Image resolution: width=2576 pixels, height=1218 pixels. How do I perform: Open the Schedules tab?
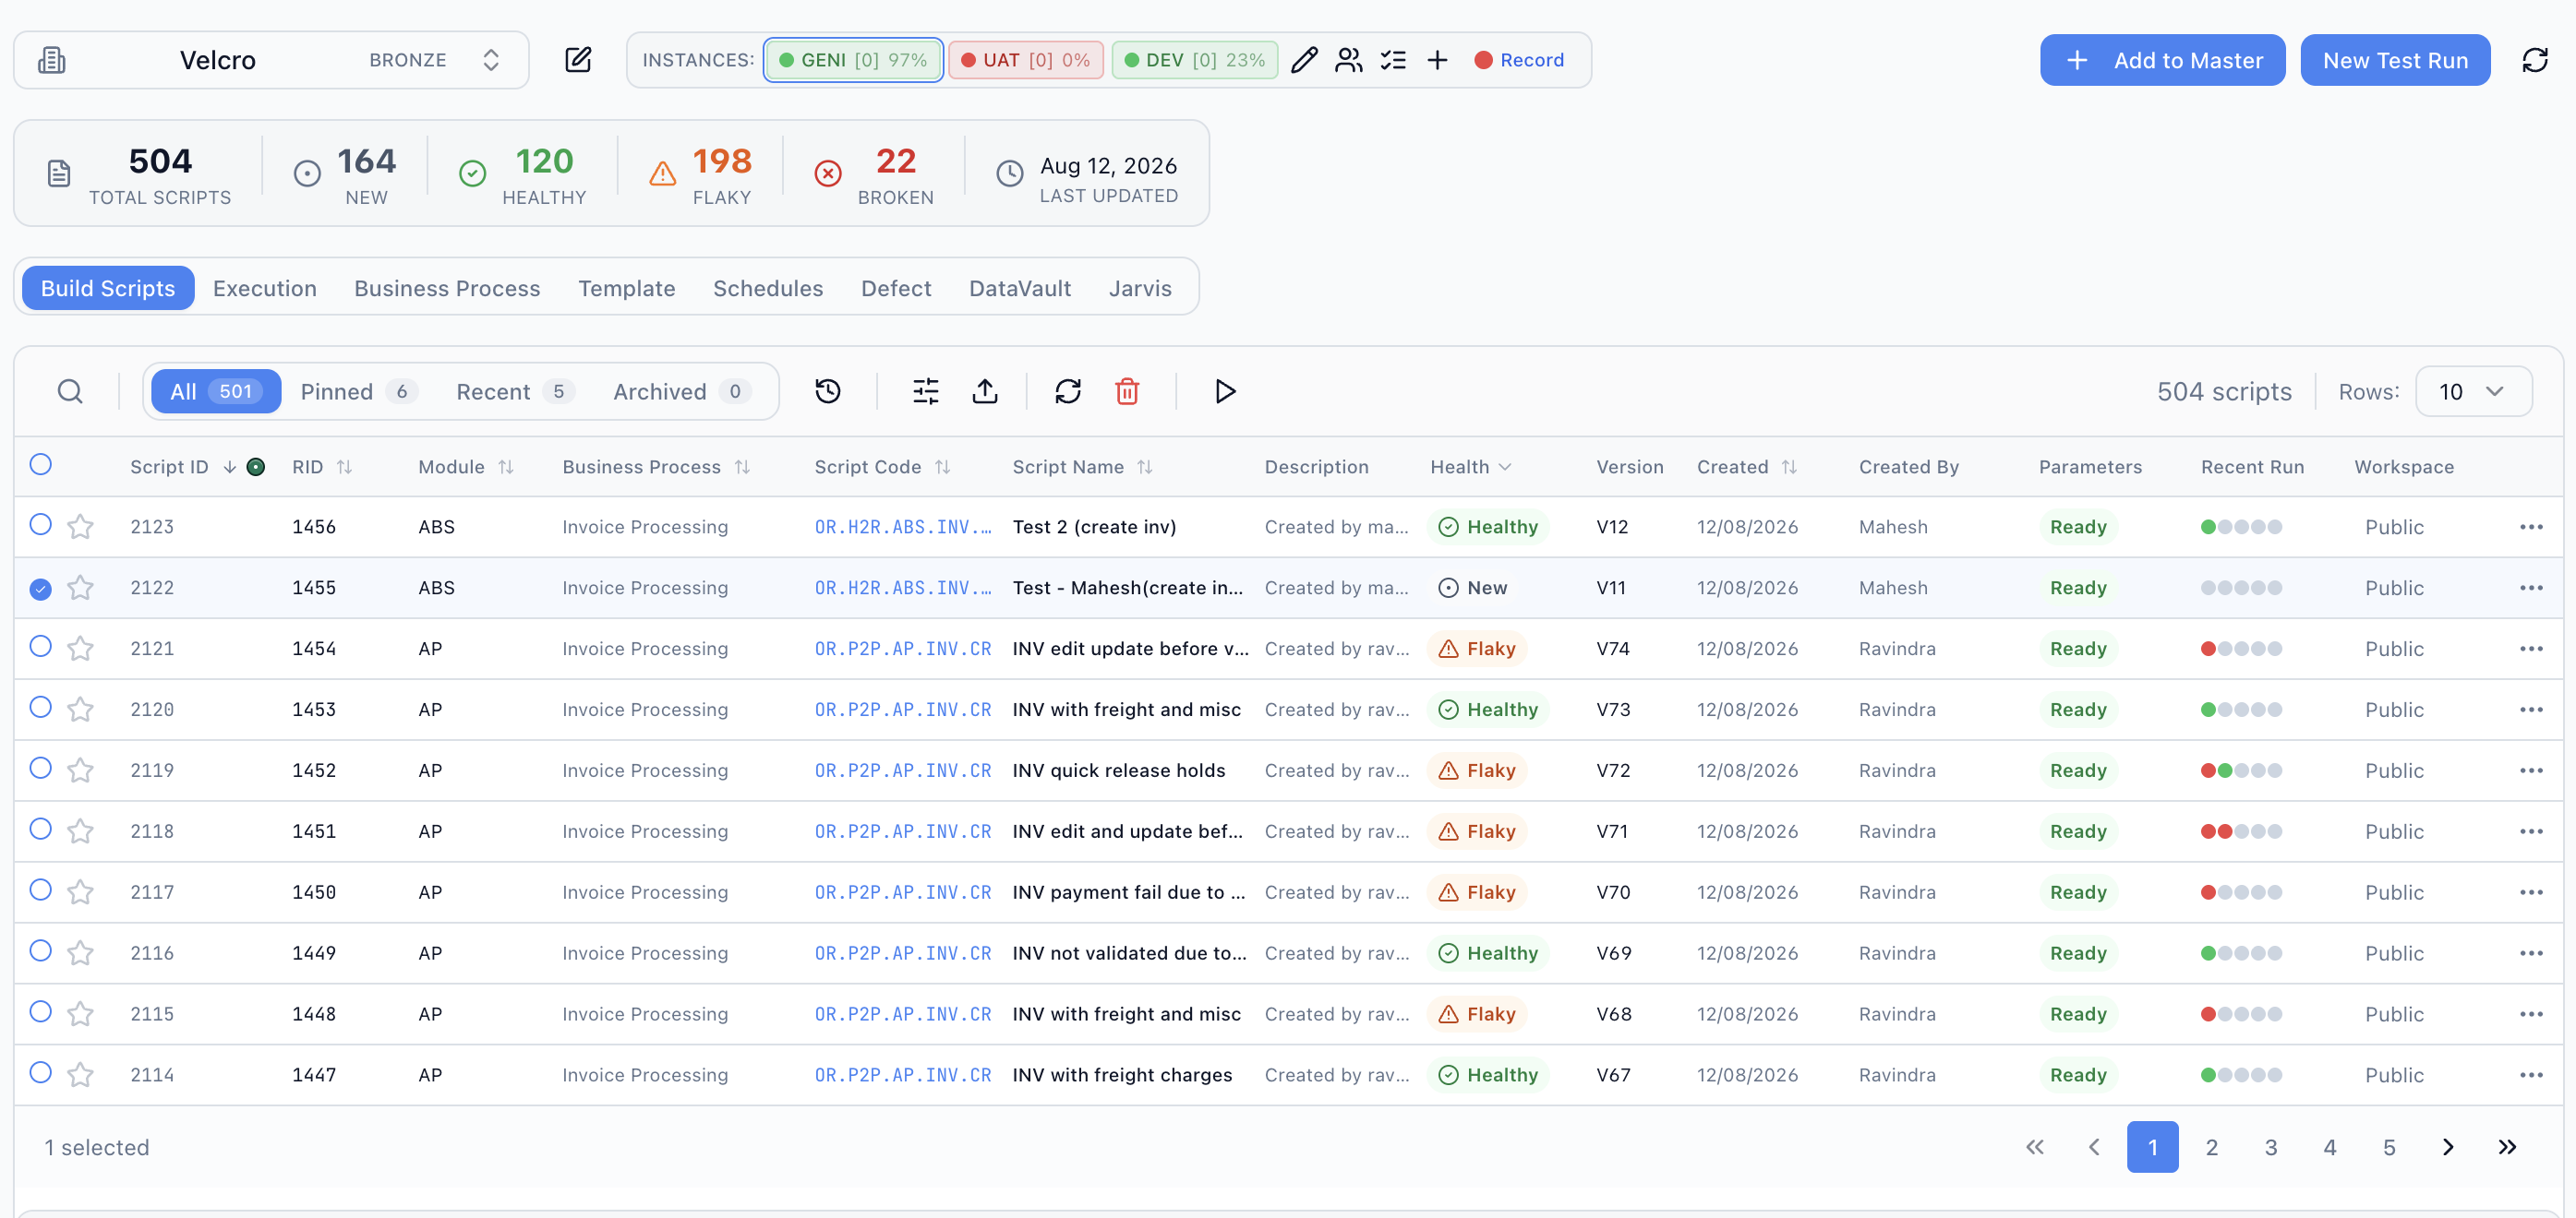point(768,289)
